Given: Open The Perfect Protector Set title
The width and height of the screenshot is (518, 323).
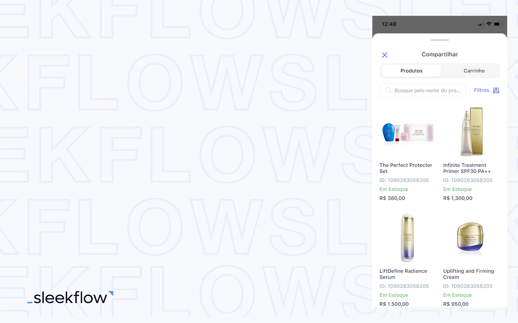Looking at the screenshot, I should click(x=406, y=168).
